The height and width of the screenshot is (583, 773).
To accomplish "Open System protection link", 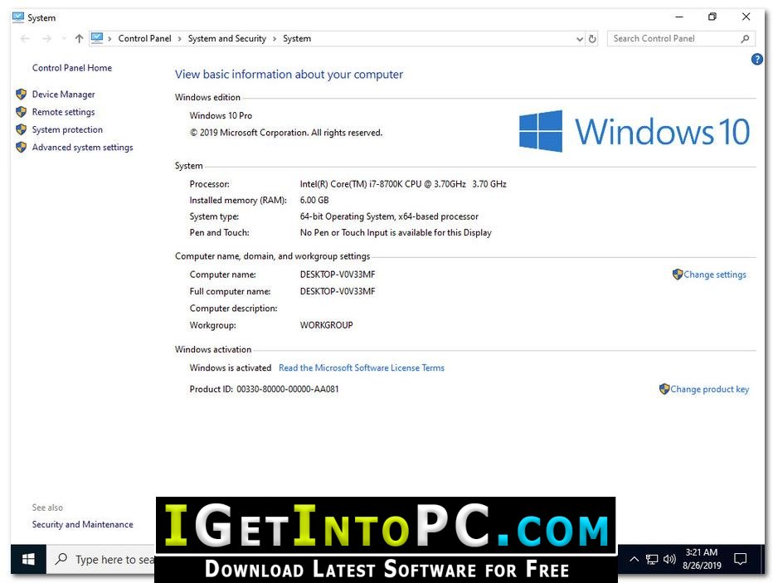I will pyautogui.click(x=67, y=129).
